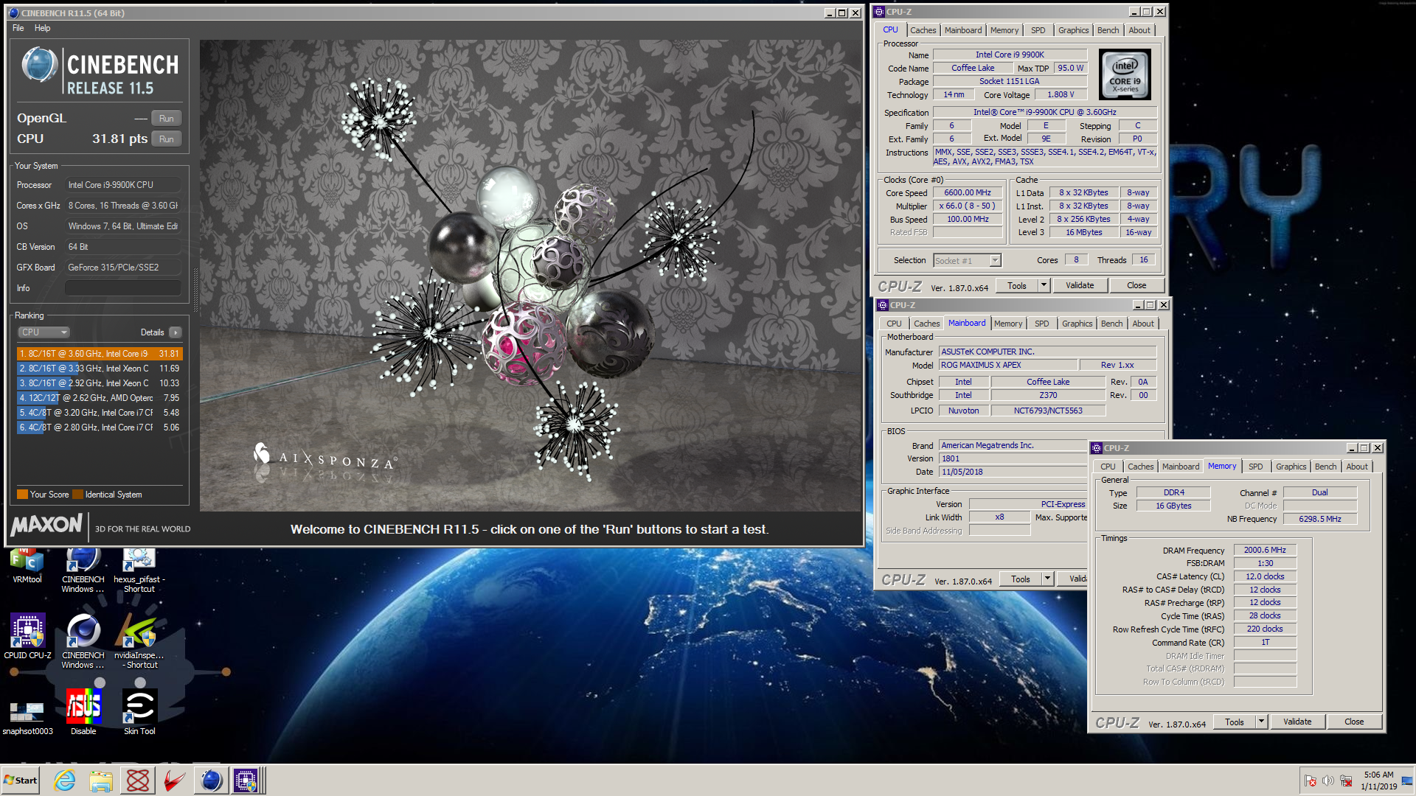Select Graphics tab in Memory CPU-Z window
Image resolution: width=1416 pixels, height=796 pixels.
(1291, 467)
